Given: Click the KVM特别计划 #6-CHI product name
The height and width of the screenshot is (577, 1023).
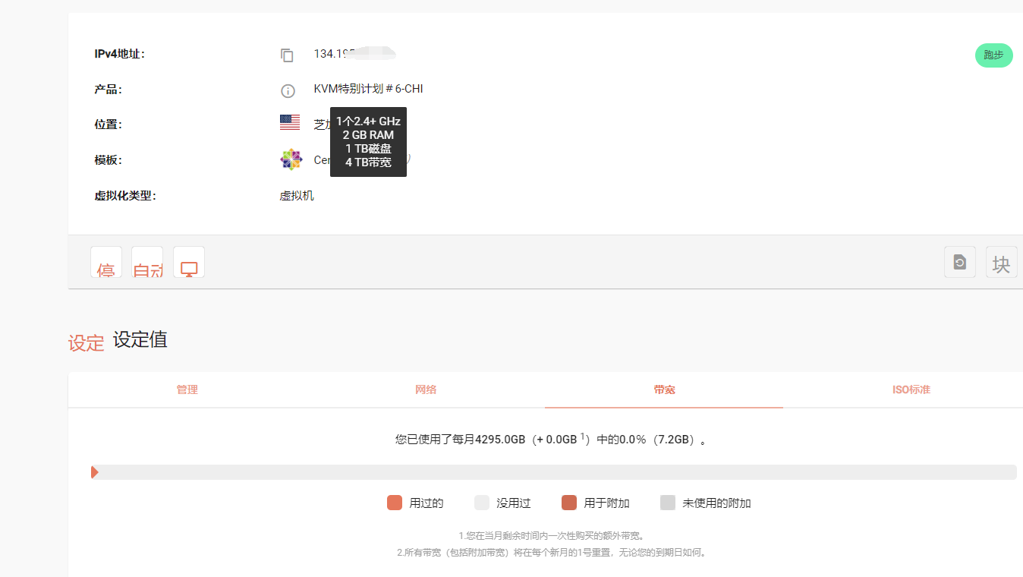Looking at the screenshot, I should point(368,89).
